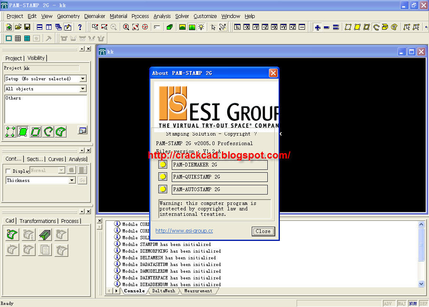Image resolution: width=429 pixels, height=307 pixels.
Task: Collapse Project panel with its up-arrow button
Action: [x=82, y=49]
